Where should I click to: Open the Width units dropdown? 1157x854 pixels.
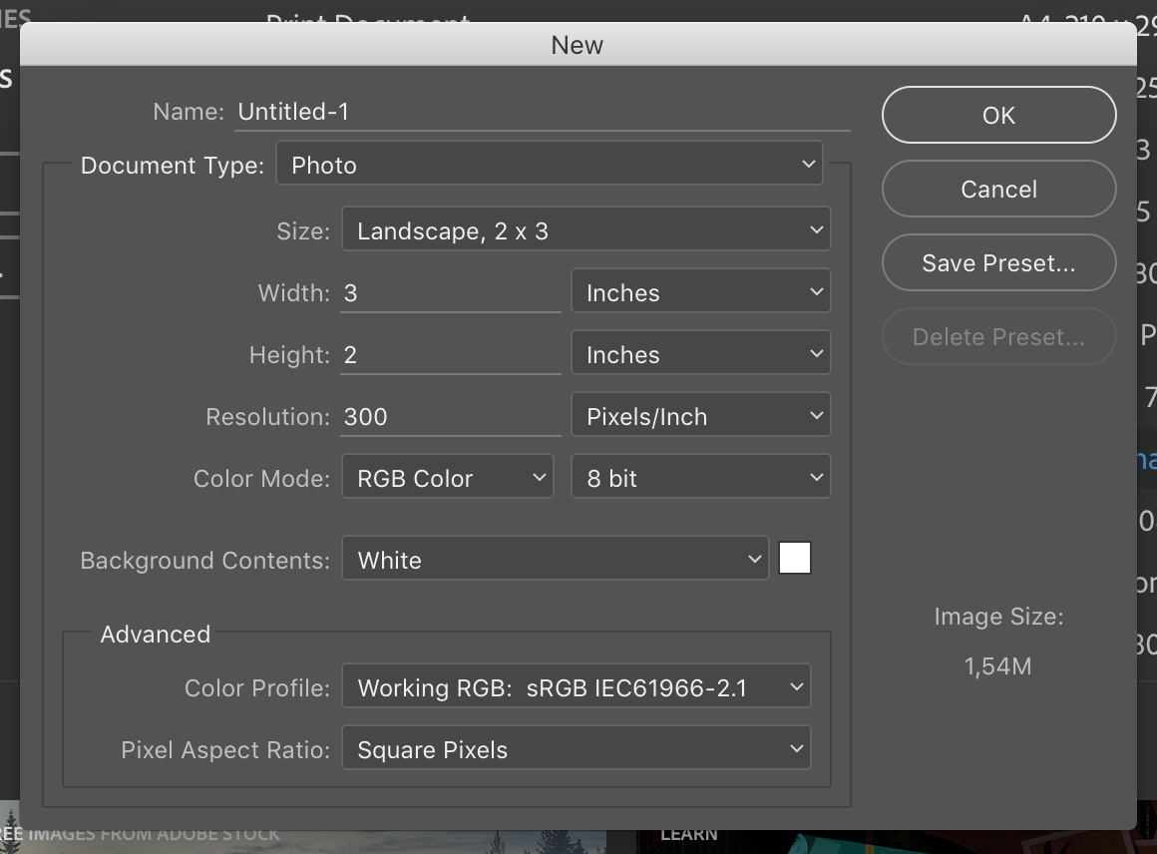(700, 290)
